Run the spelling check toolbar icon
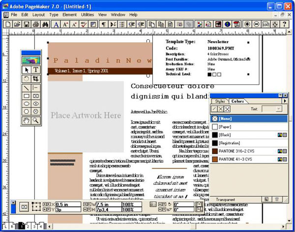The image size is (295, 232). tap(84, 24)
